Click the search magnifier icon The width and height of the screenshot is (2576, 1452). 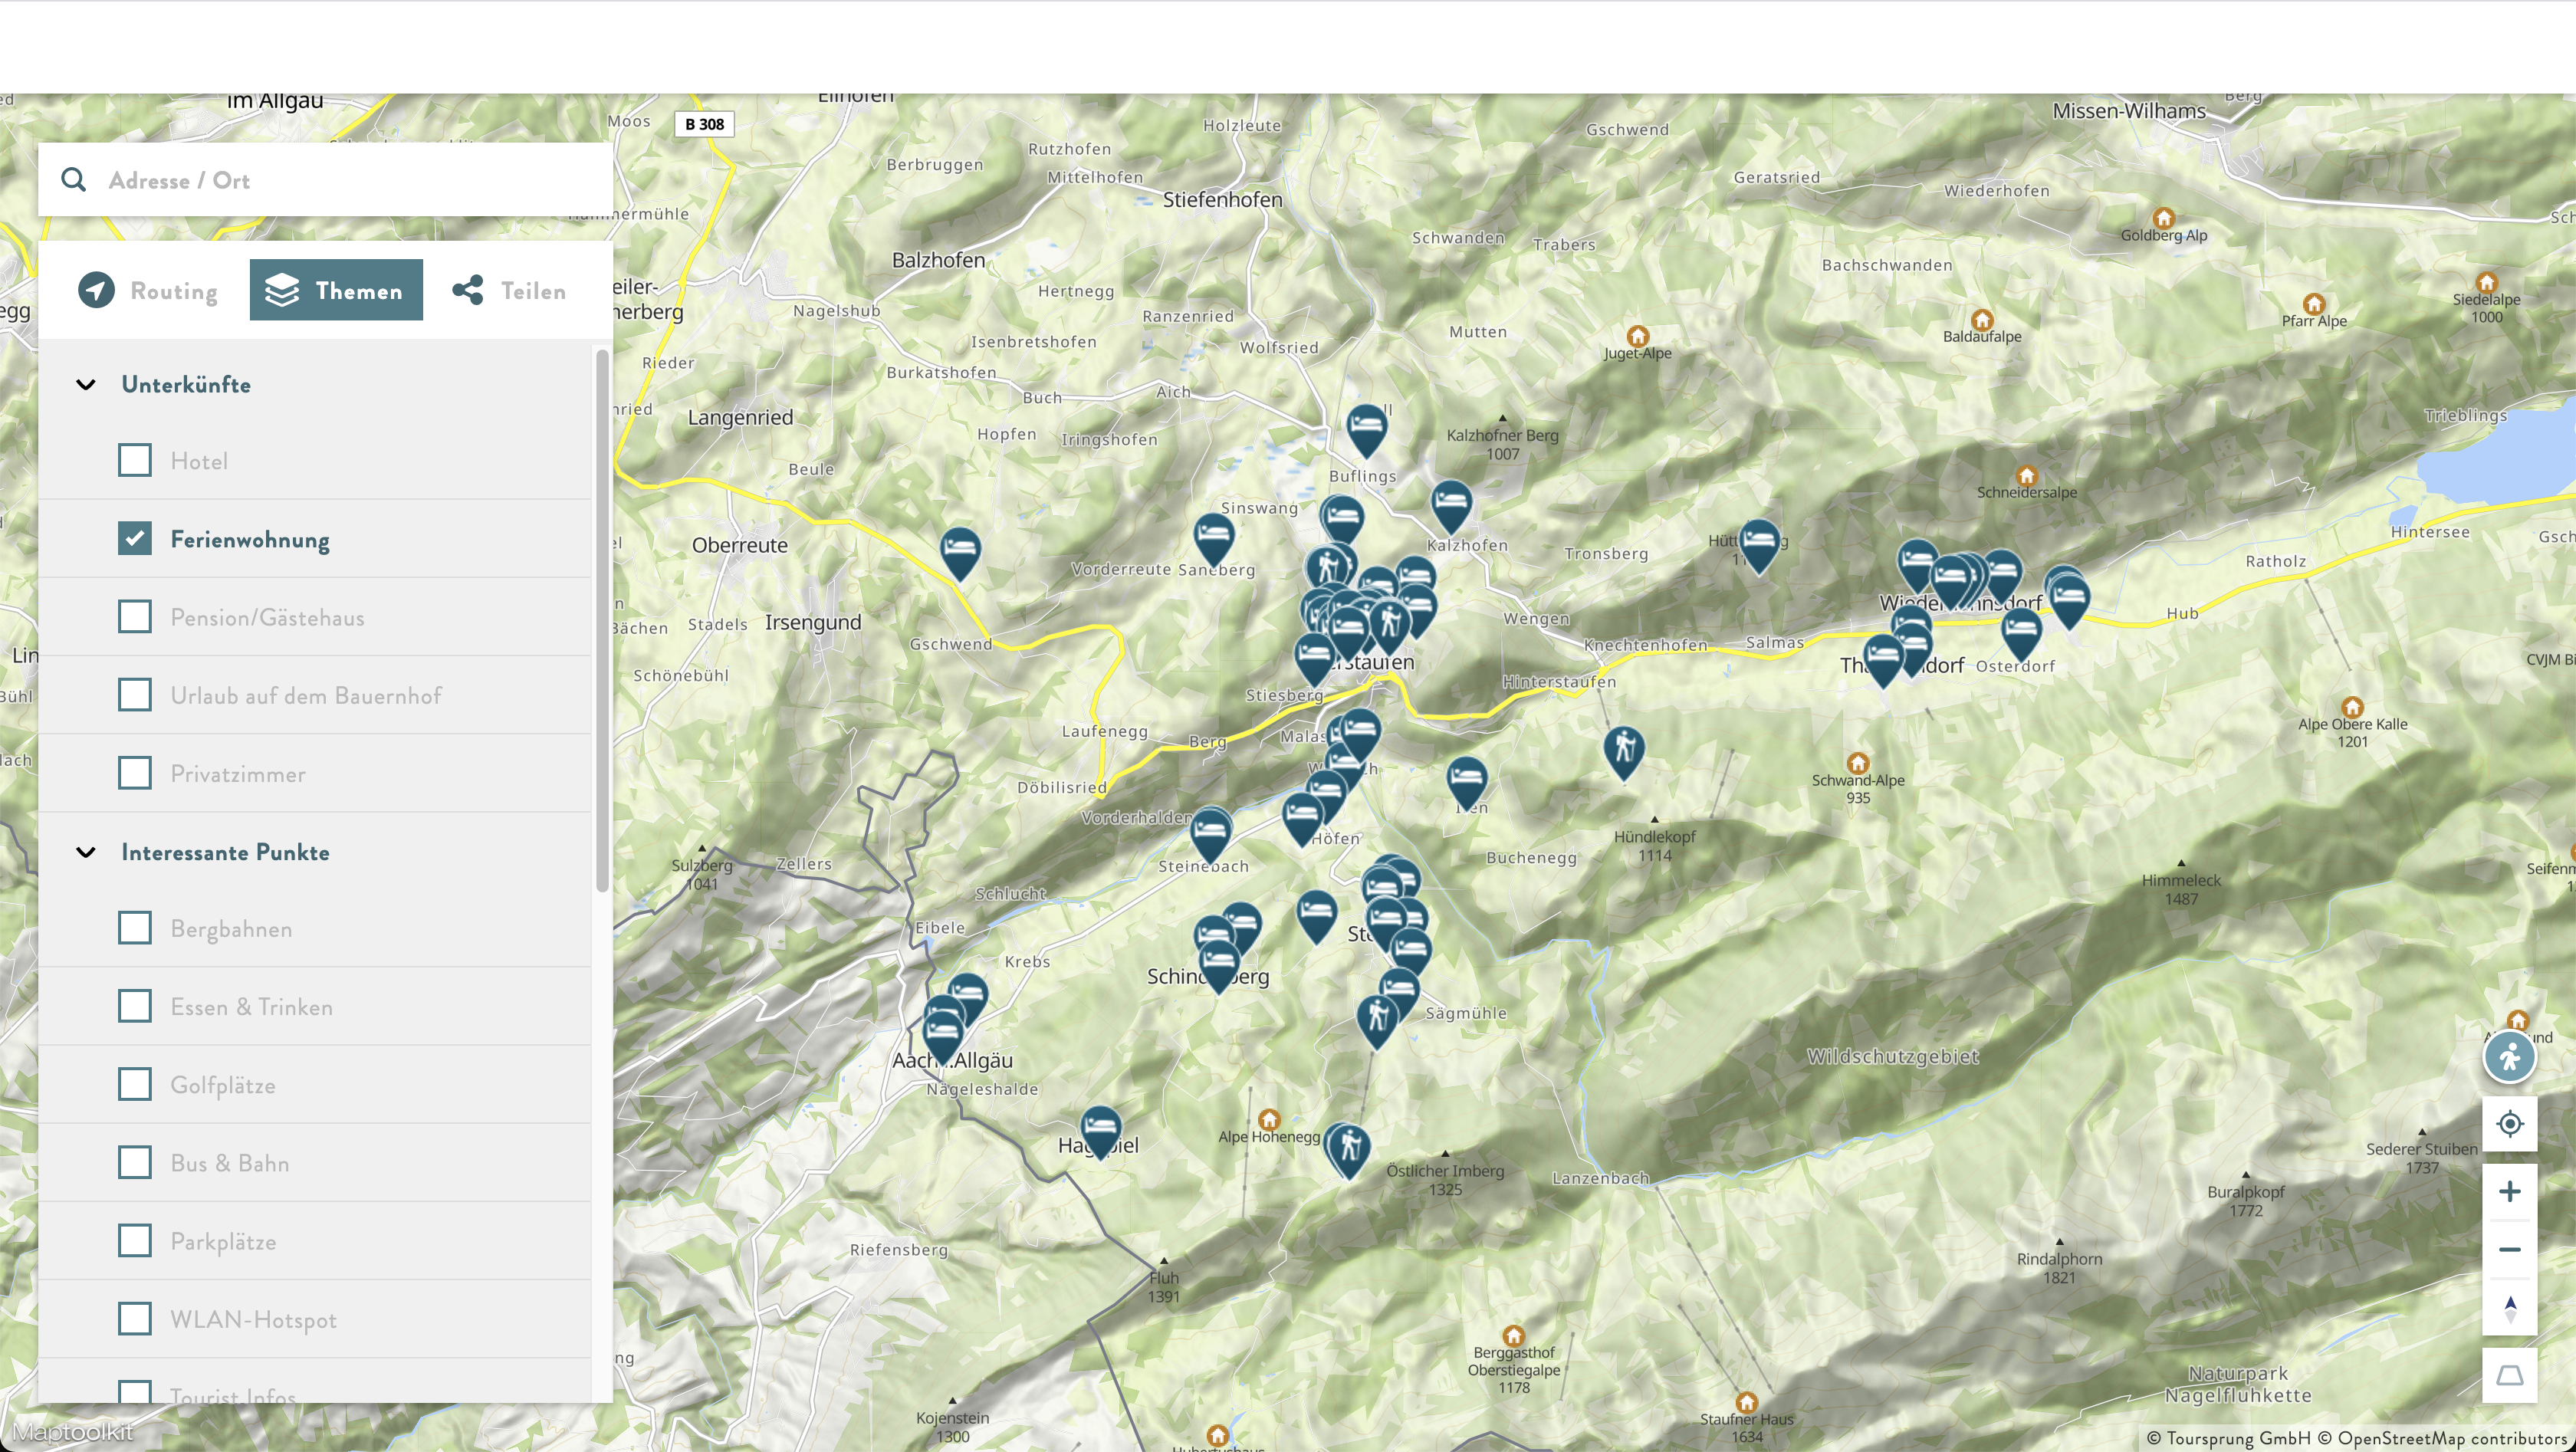pyautogui.click(x=73, y=180)
